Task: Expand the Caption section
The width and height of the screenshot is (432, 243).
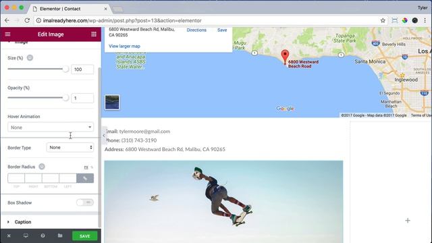Action: pyautogui.click(x=23, y=222)
